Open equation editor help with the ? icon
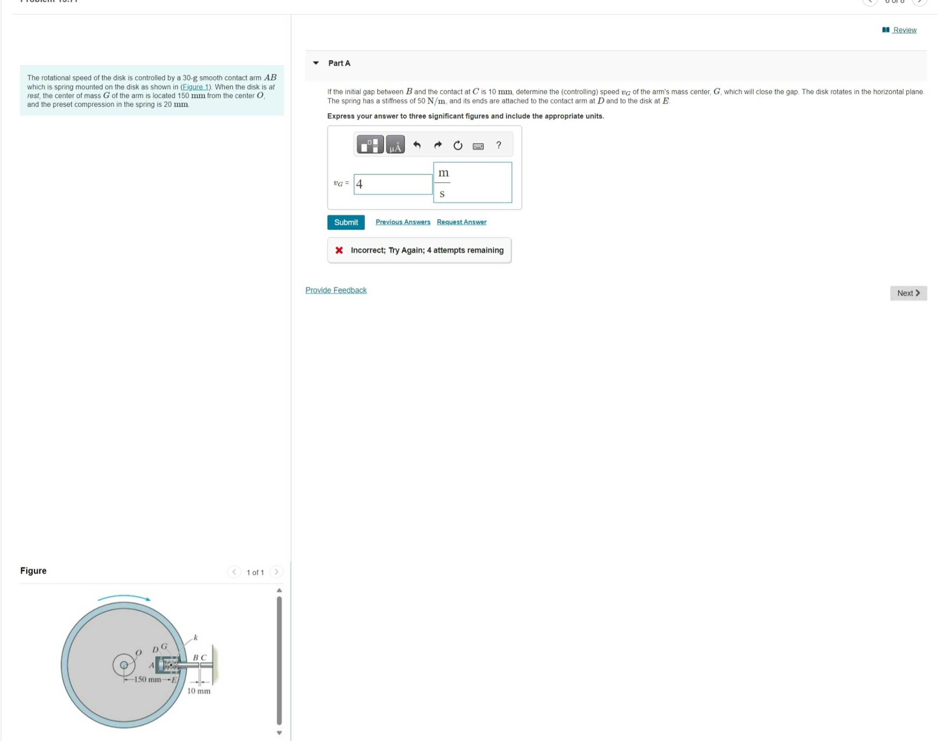Image resolution: width=938 pixels, height=741 pixels. pos(498,145)
